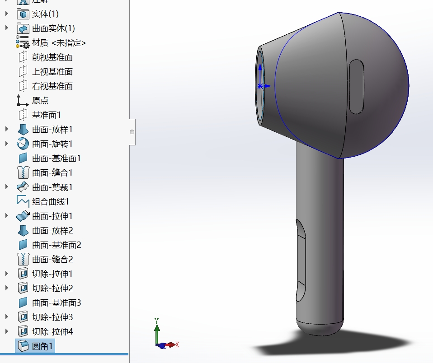Select the 曲面-基准面2 label

pyautogui.click(x=56, y=245)
